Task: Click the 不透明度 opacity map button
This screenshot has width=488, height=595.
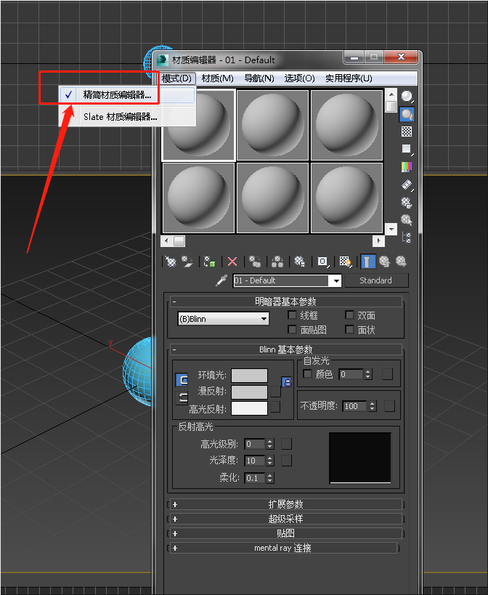Action: pyautogui.click(x=389, y=406)
